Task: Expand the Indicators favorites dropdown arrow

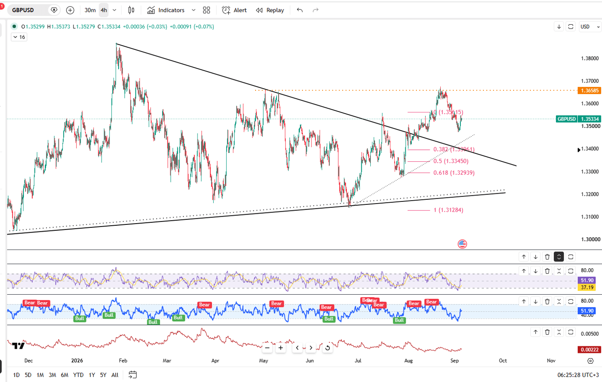Action: click(x=194, y=10)
